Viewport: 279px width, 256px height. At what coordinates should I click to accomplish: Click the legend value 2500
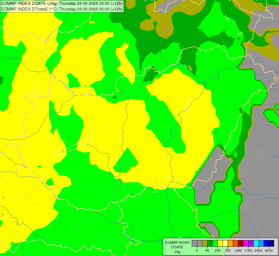(258, 251)
